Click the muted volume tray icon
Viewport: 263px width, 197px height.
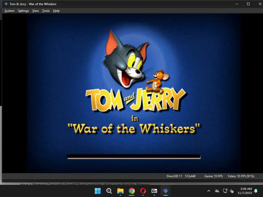click(232, 191)
